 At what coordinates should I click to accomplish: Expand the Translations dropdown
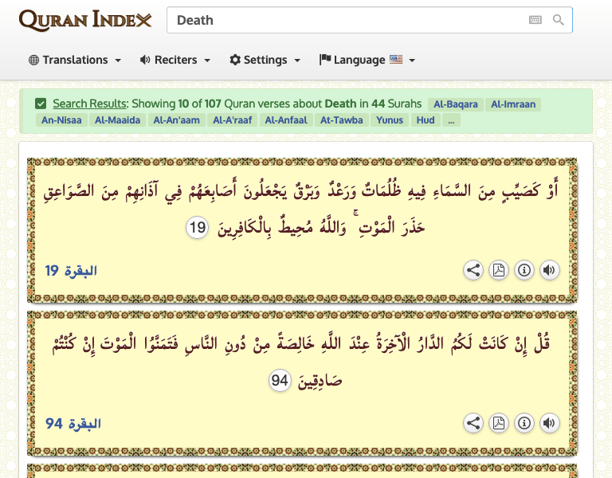click(74, 60)
